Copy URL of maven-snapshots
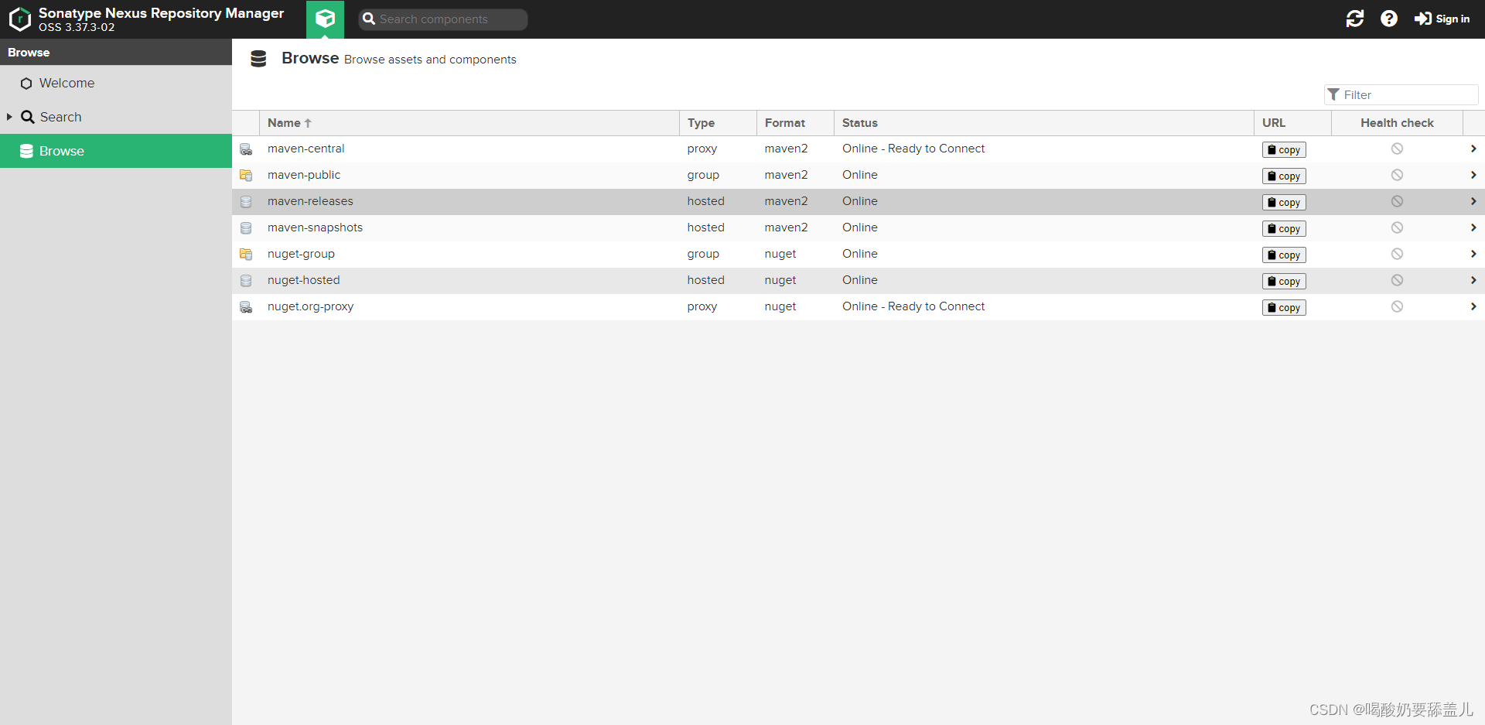This screenshot has height=725, width=1485. (x=1284, y=228)
